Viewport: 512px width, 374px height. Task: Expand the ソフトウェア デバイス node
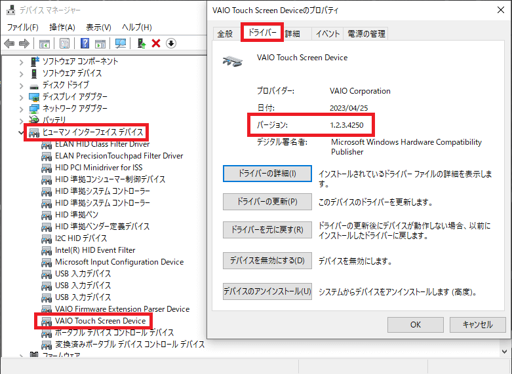(21, 74)
